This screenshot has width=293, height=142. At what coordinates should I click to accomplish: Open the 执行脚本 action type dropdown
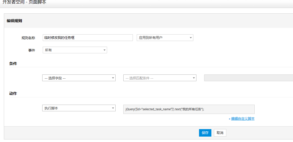coord(79,108)
